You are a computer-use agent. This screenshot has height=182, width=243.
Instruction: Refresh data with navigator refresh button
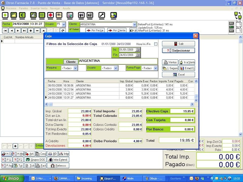coord(63,31)
